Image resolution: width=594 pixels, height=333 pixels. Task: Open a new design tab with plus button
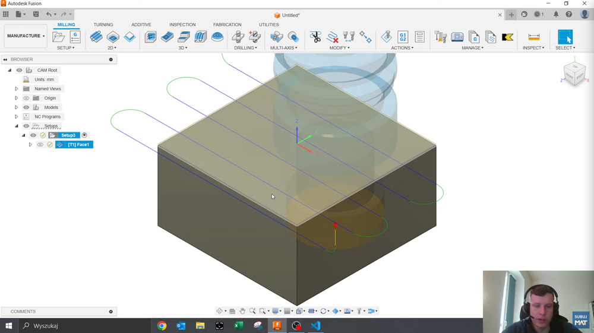pyautogui.click(x=511, y=15)
